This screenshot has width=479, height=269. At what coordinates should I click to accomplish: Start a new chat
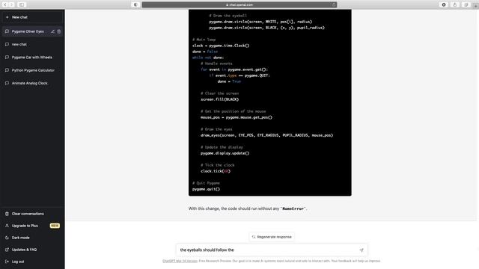[x=32, y=17]
